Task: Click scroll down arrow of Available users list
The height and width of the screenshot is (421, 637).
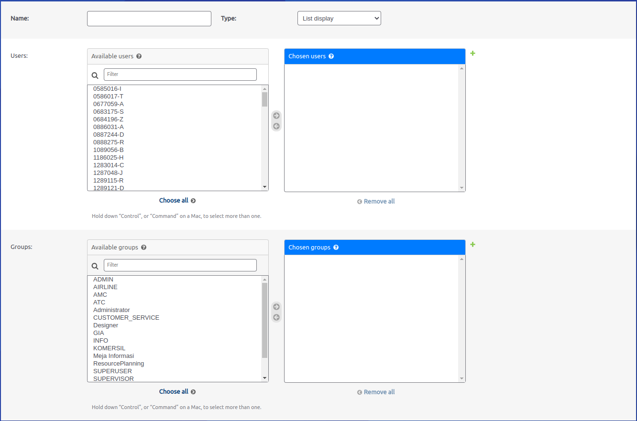Action: pos(264,187)
